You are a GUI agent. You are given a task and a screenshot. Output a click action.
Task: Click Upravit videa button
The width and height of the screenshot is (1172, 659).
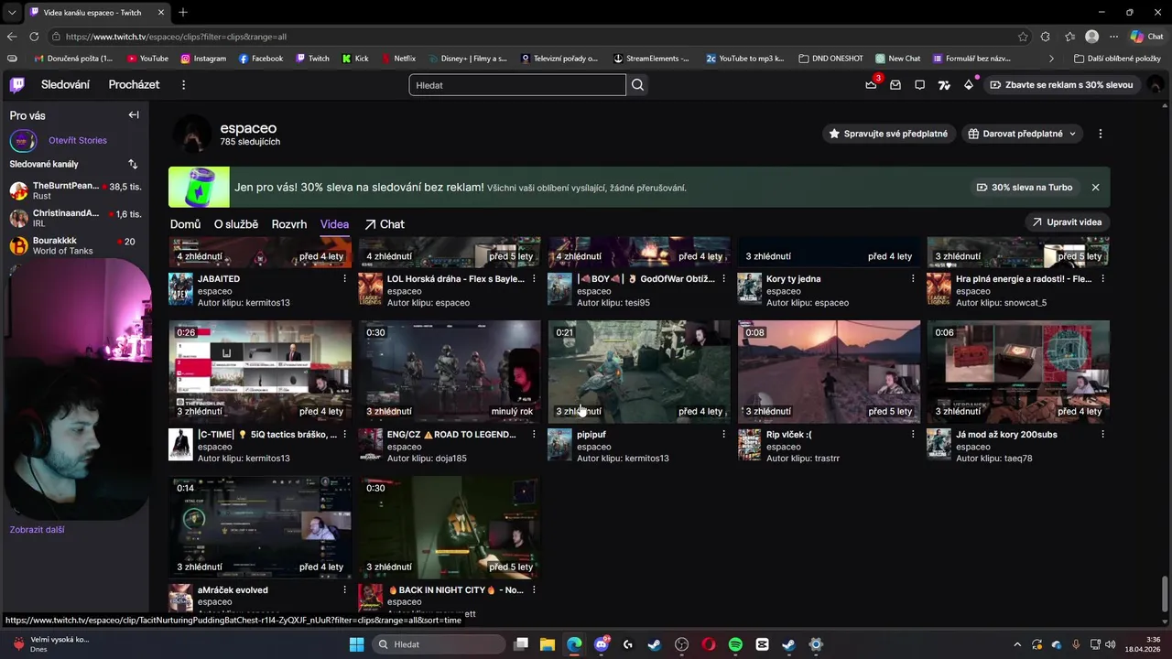pos(1067,221)
